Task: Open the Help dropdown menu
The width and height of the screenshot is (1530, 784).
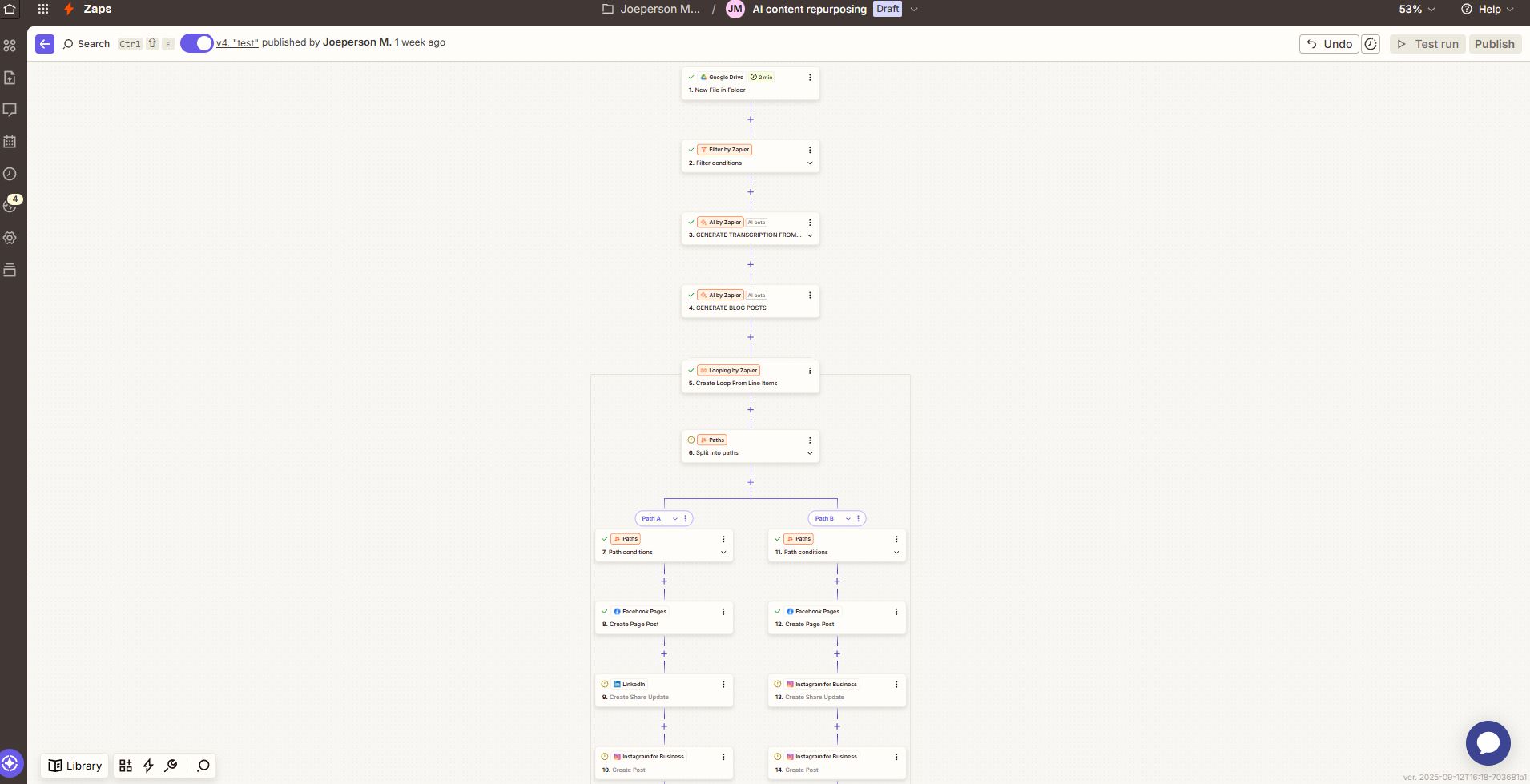Action: click(1488, 9)
